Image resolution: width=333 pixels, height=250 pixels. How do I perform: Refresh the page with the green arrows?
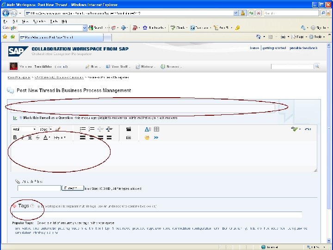coord(251,13)
